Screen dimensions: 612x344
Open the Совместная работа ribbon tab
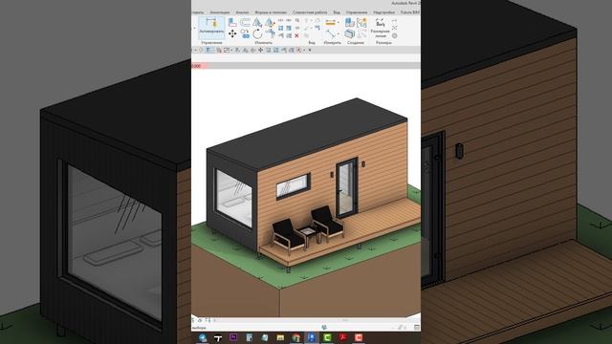coord(310,12)
